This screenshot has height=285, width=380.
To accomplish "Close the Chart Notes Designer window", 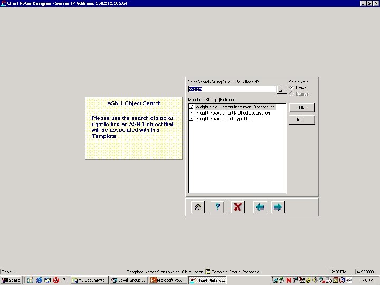I will (376, 3).
